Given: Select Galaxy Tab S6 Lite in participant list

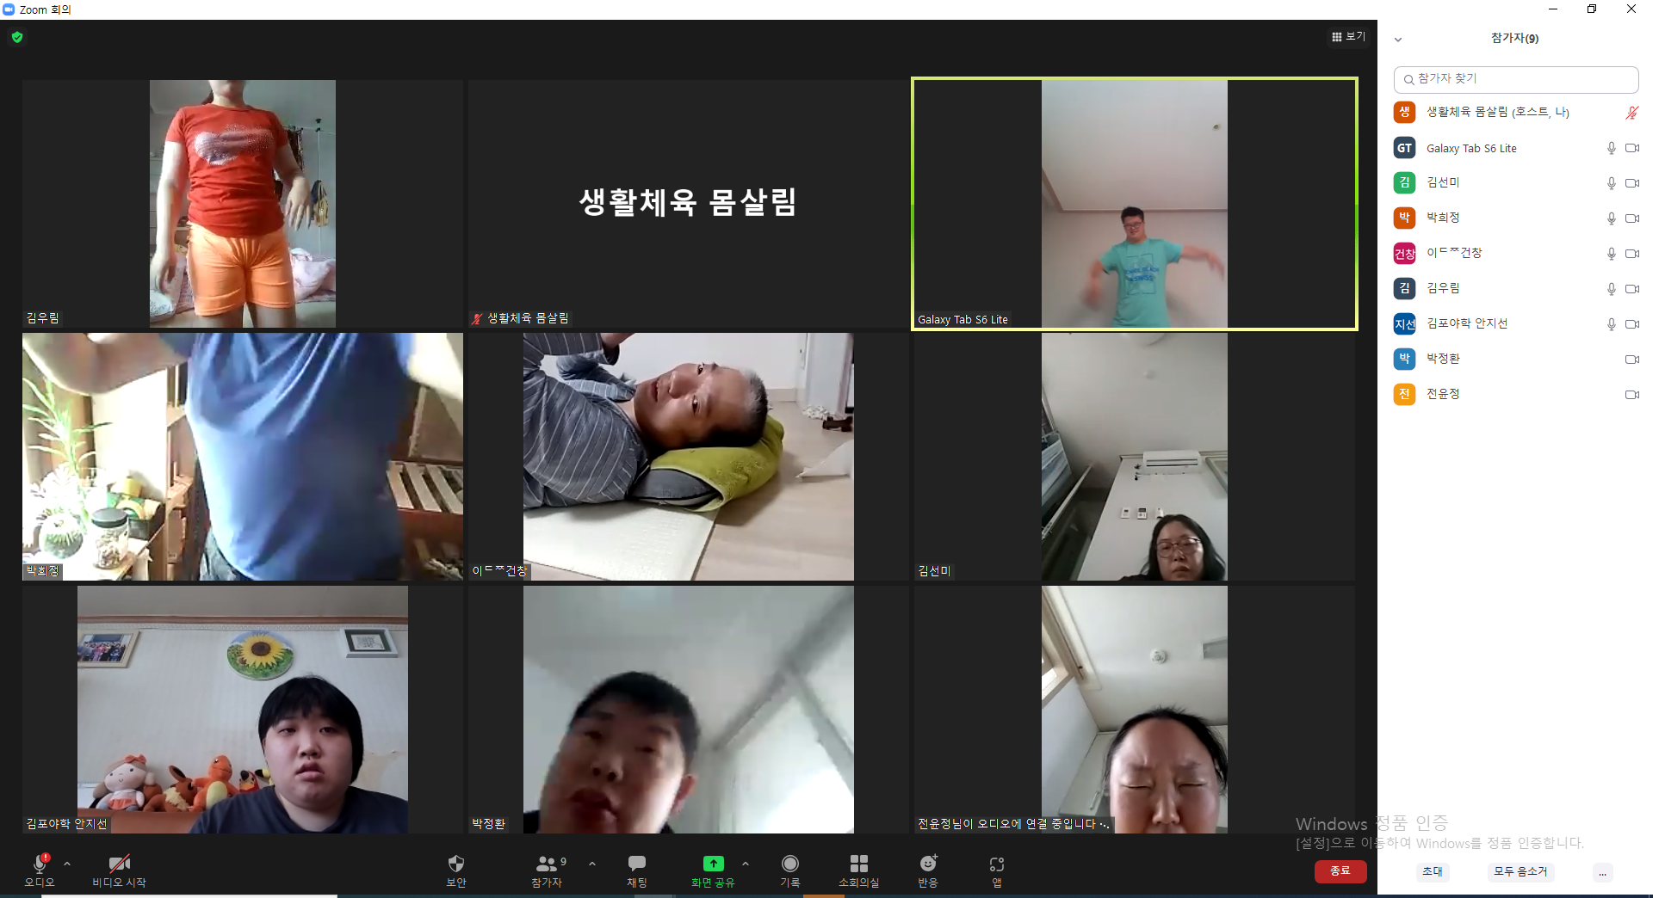Looking at the screenshot, I should [x=1516, y=148].
